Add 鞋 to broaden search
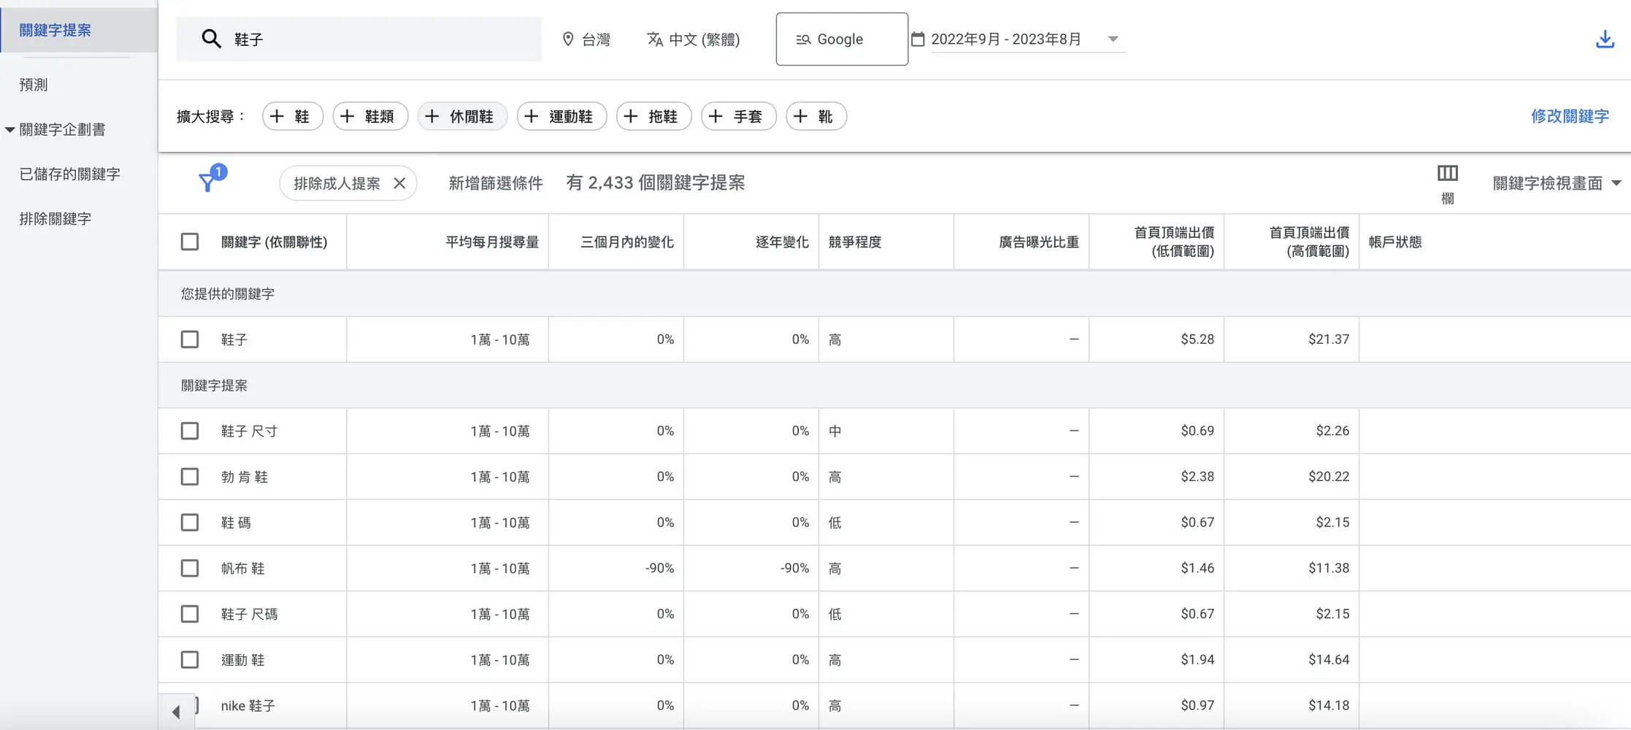Viewport: 1631px width, 730px height. [x=292, y=116]
